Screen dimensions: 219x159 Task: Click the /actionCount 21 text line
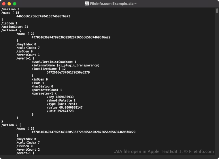coord(14,27)
